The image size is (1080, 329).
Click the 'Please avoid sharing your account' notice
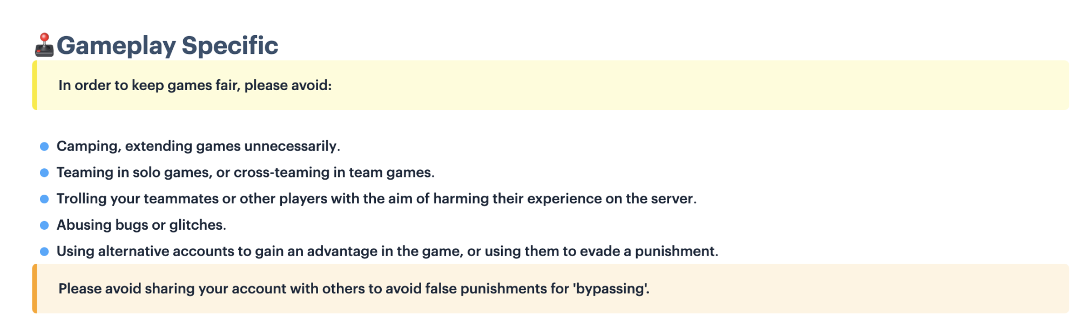[x=354, y=289]
